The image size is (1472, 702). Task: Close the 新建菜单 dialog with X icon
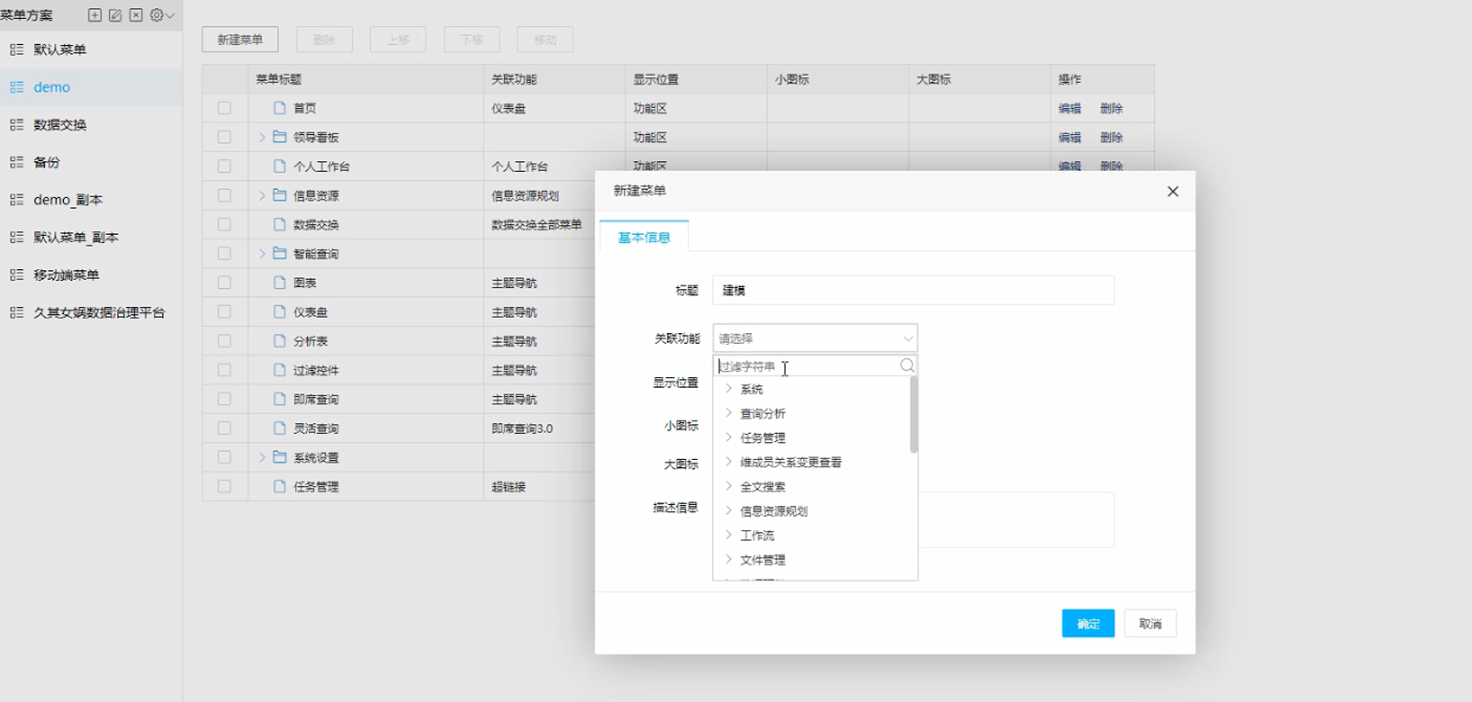(1172, 192)
